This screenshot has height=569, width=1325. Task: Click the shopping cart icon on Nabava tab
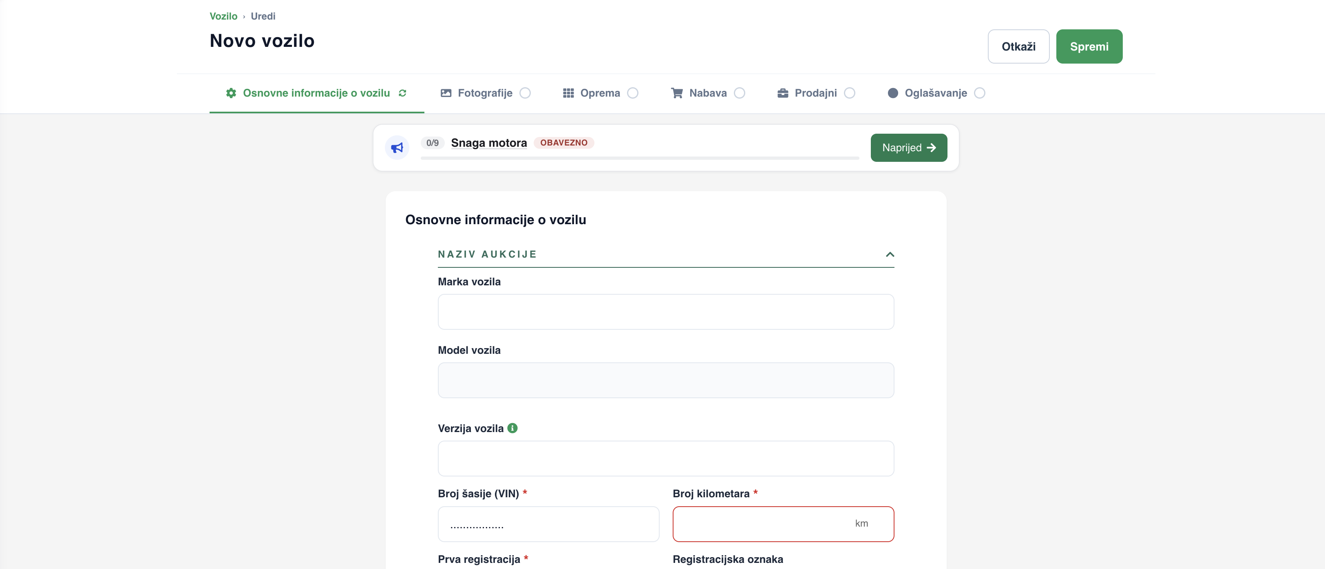pyautogui.click(x=677, y=93)
